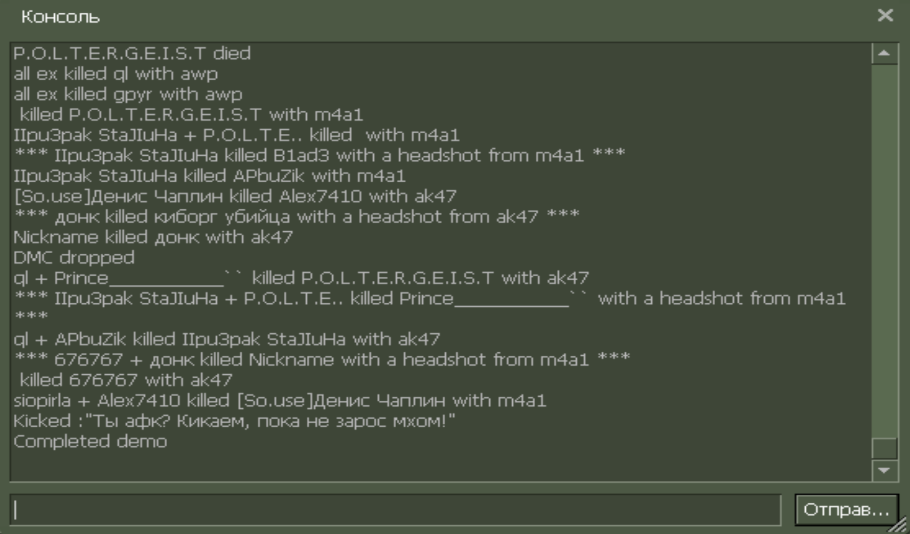Click the Kicked 'Ты афк?' message line
The height and width of the screenshot is (534, 910).
[234, 421]
